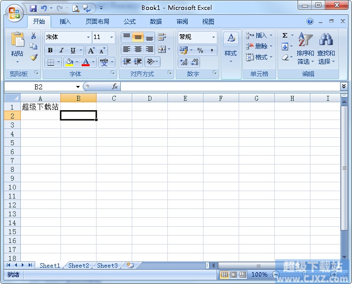Click the Format Painter brush icon
This screenshot has height=284, width=352.
[34, 57]
